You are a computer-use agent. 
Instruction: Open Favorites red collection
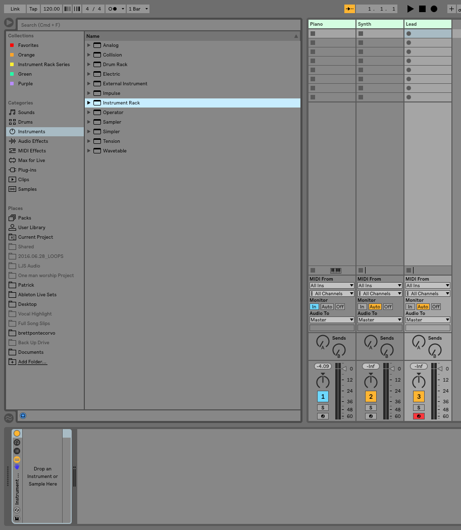(x=28, y=45)
